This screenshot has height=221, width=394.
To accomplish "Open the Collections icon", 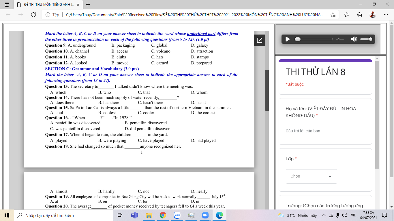I will [359, 15].
